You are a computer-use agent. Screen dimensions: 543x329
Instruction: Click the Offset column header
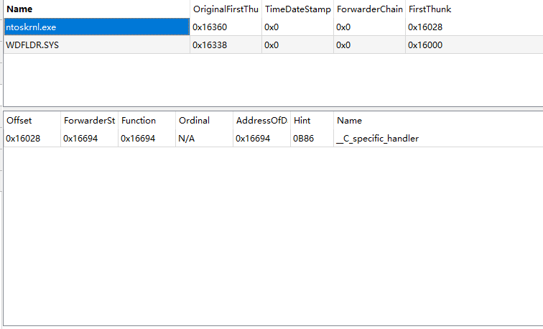point(32,121)
